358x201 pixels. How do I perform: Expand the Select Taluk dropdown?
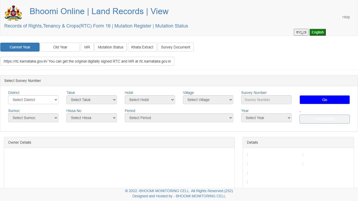click(91, 100)
